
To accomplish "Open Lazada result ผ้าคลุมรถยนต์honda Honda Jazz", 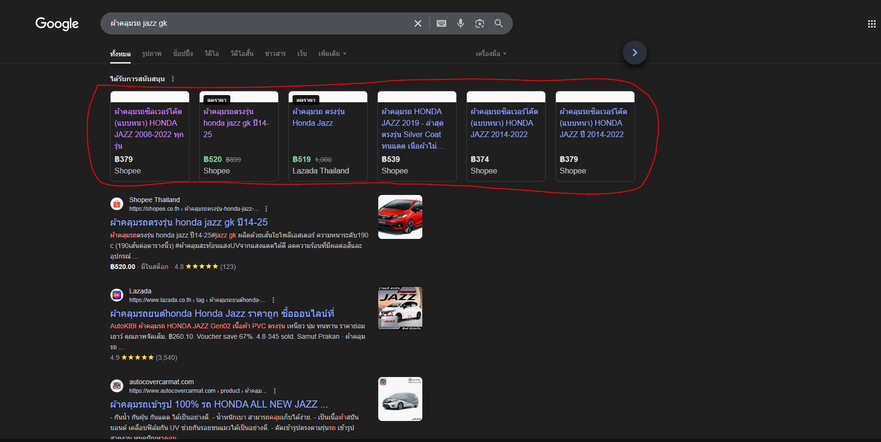I will point(222,313).
